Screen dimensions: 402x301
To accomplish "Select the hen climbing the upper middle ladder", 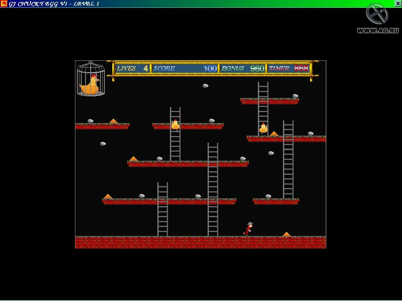I will coord(175,125).
